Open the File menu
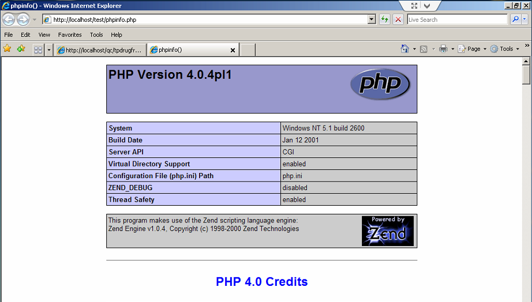Image resolution: width=532 pixels, height=302 pixels. [x=9, y=35]
